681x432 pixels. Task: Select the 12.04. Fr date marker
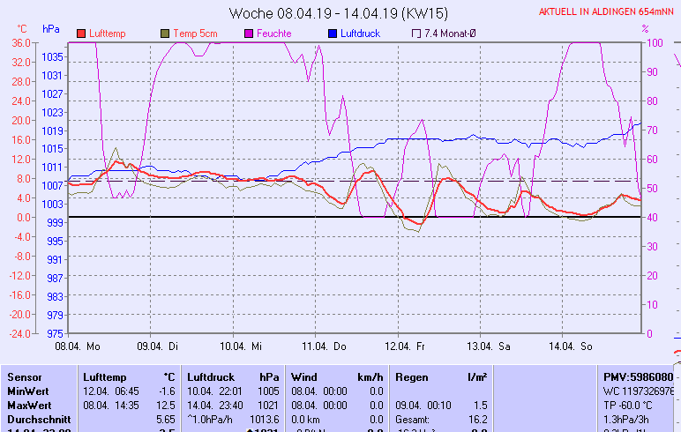pos(408,346)
